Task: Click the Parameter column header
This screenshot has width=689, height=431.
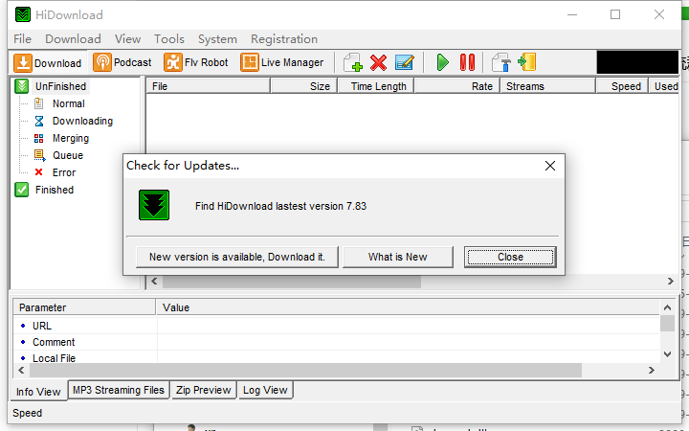Action: click(84, 307)
